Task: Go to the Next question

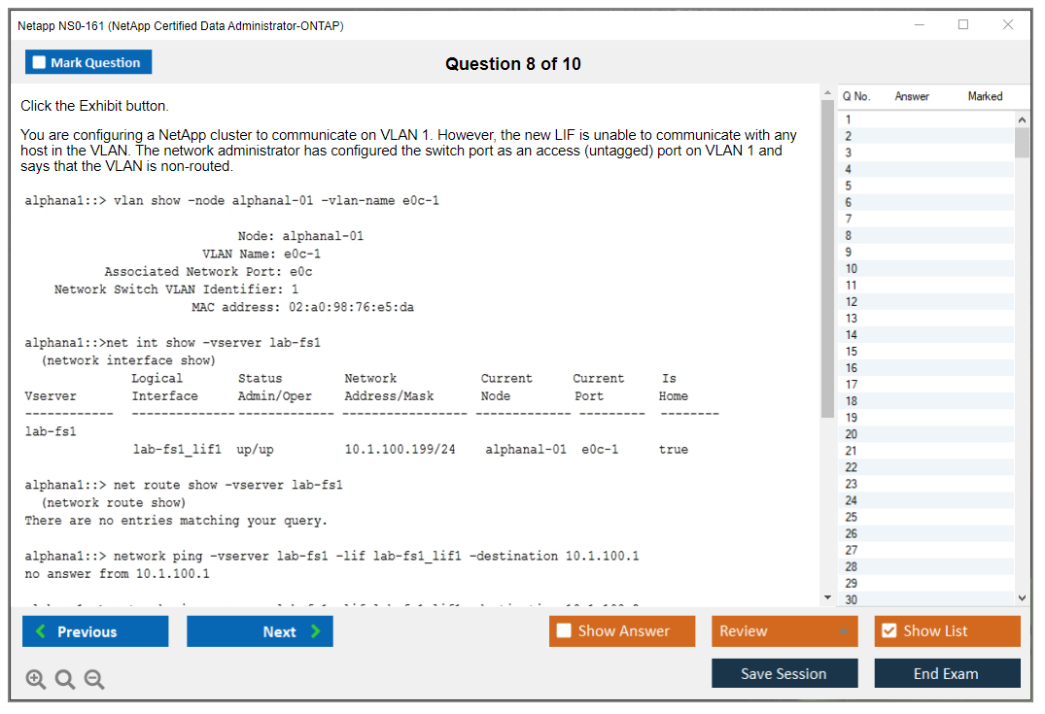Action: (260, 631)
